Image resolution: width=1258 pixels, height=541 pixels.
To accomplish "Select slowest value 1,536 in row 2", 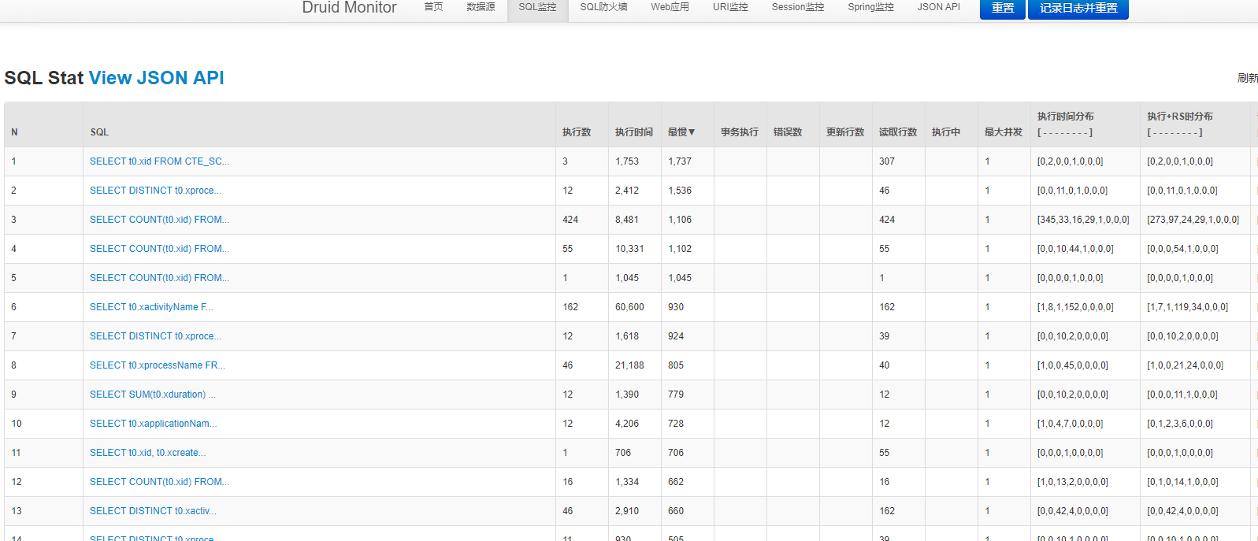I will pos(680,191).
